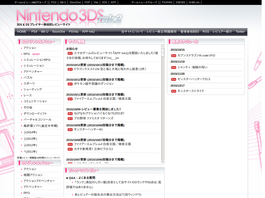The width and height of the screenshot is (265, 198).
Task: Select ダウンロードソフト category
Action: point(35,114)
